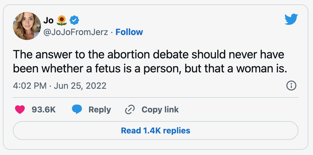Viewport: 313px width, 155px height.
Task: Click the Jun 25, 2022 date
Action: [80, 86]
